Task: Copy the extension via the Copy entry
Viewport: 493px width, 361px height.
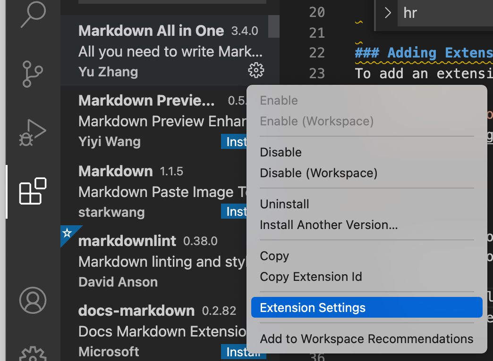Action: (x=274, y=256)
